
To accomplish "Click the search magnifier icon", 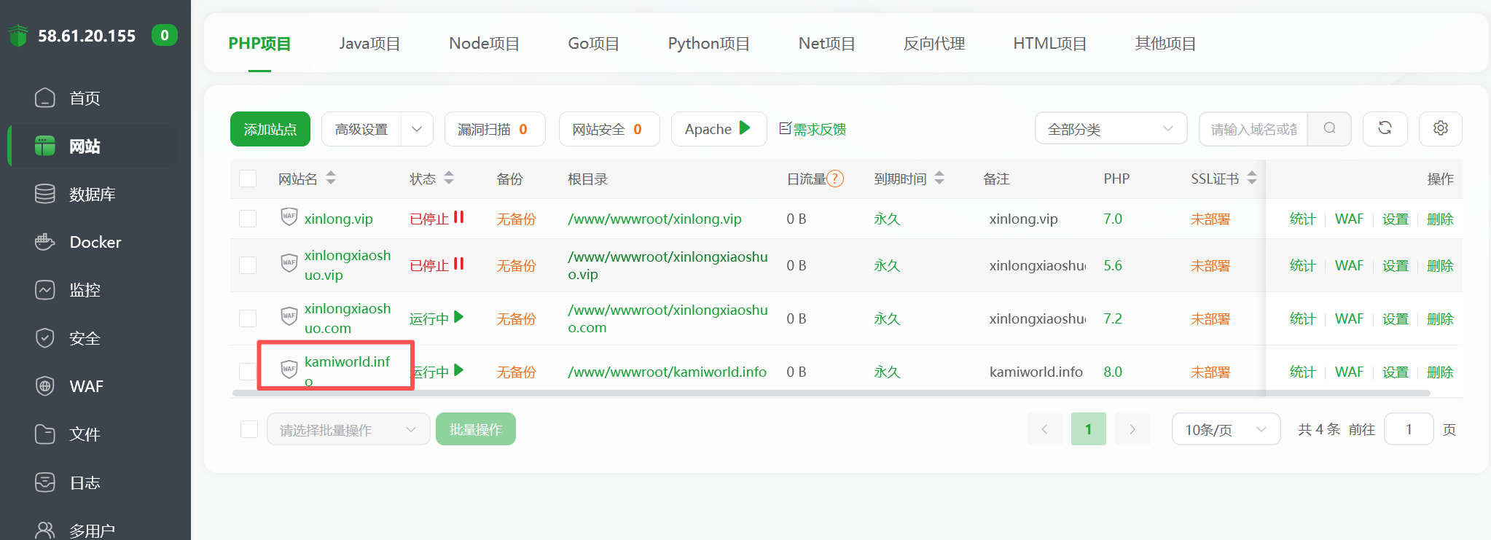I will click(x=1329, y=129).
